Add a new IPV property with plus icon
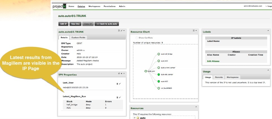272x119 pixels. coord(121,73)
